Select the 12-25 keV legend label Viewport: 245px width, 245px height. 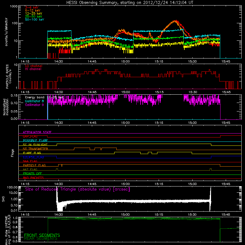point(33,13)
